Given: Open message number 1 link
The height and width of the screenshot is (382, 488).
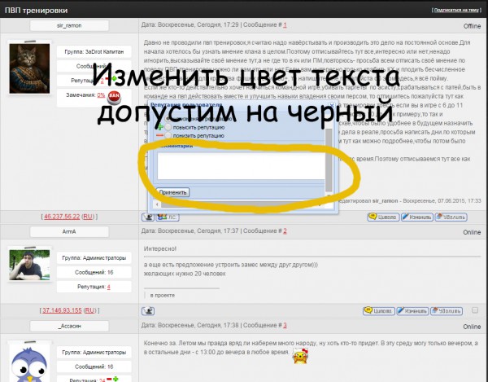Looking at the screenshot, I should tap(285, 24).
